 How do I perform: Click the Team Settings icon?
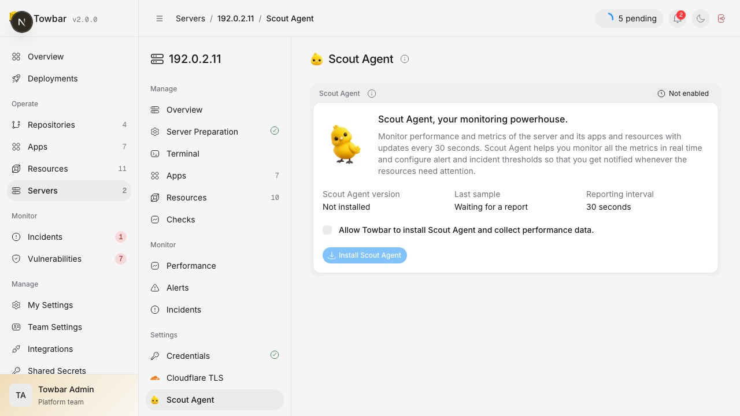coord(16,327)
